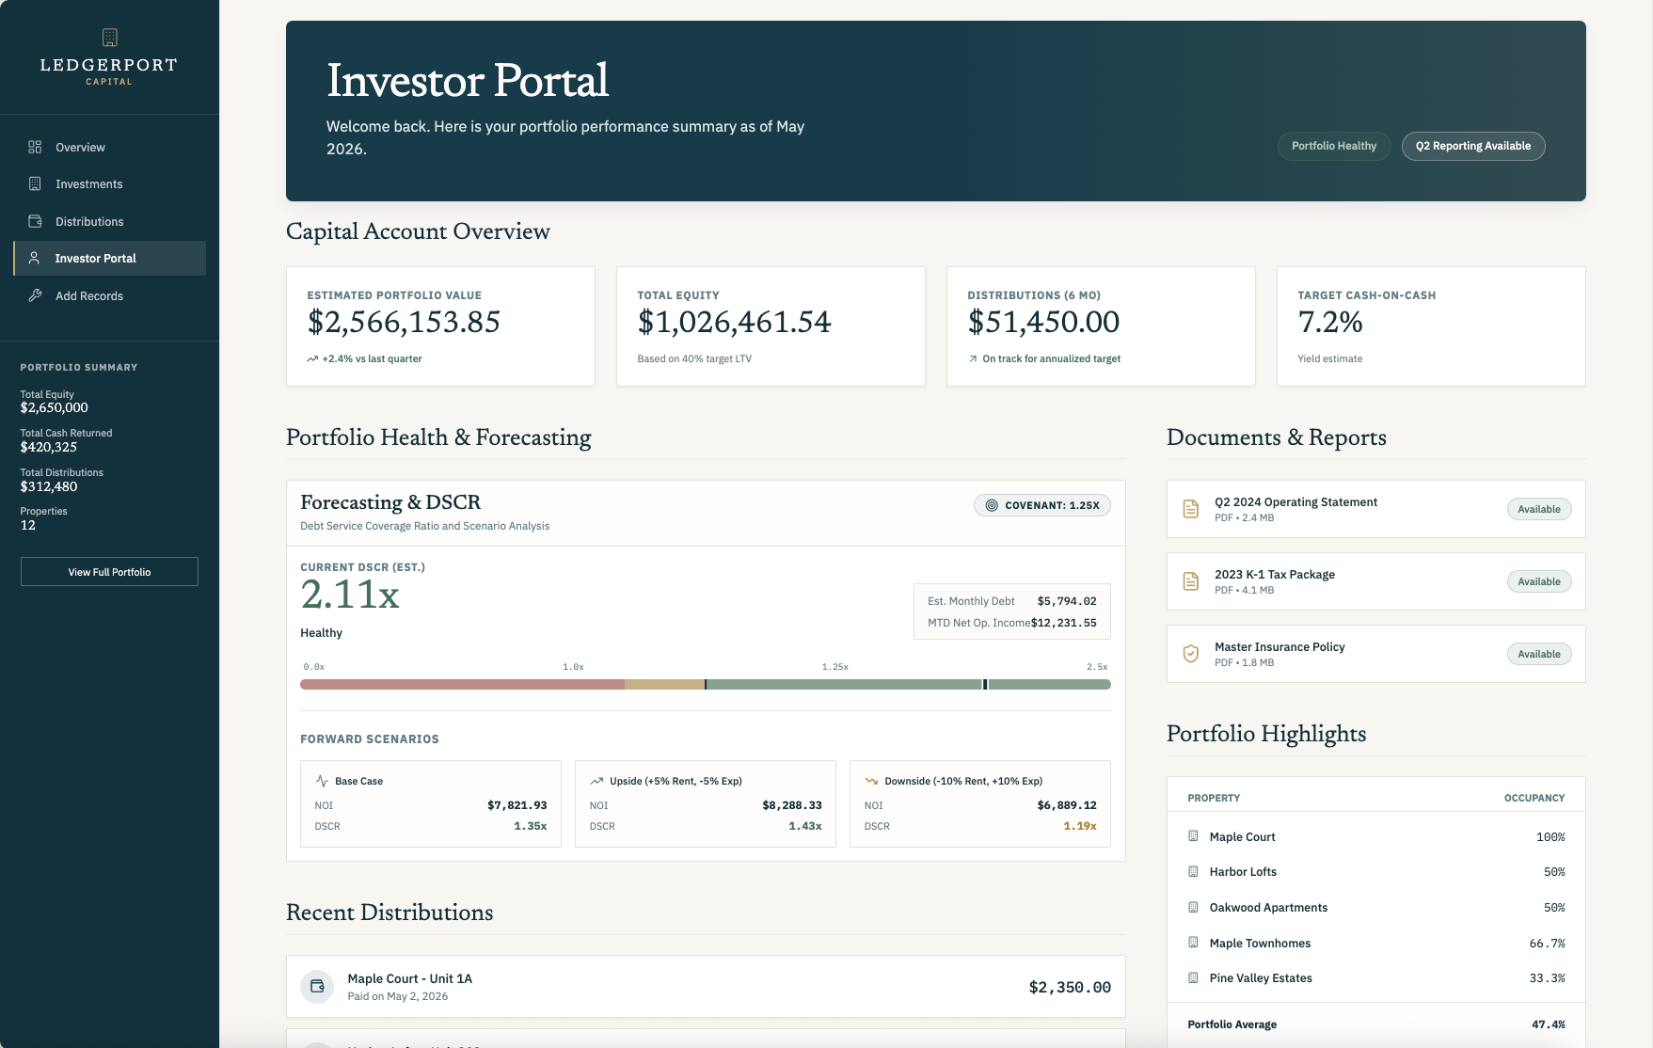This screenshot has width=1653, height=1048.
Task: Click the Distributions wallet icon in sidebar
Action: [x=35, y=221]
